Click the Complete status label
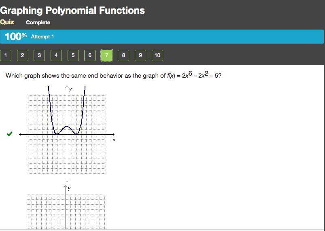 (38, 23)
